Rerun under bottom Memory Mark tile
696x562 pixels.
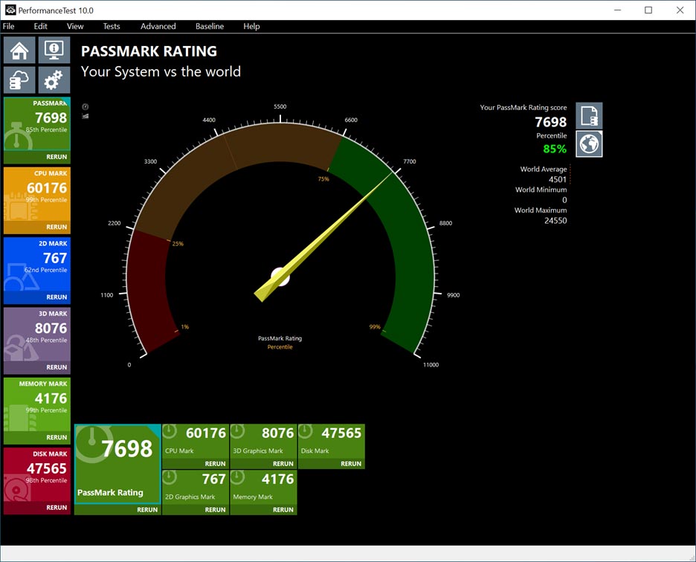click(x=283, y=510)
